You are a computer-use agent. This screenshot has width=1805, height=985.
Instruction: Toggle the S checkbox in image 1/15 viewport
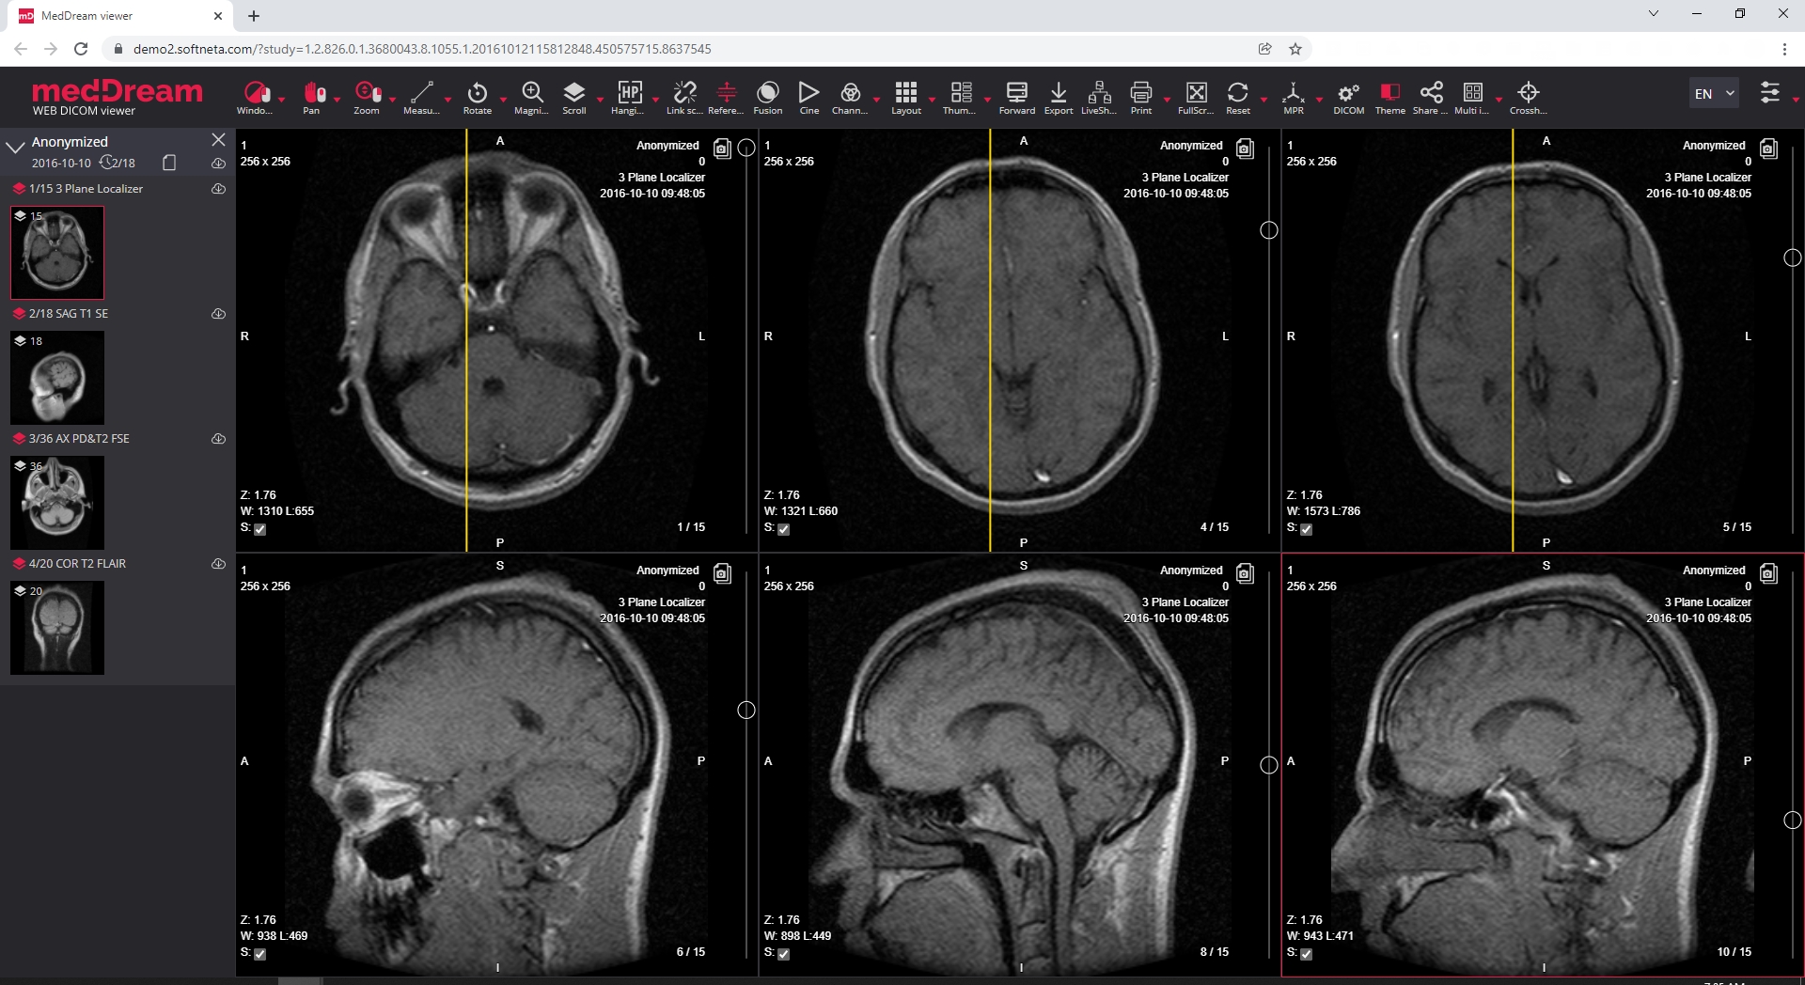260,529
